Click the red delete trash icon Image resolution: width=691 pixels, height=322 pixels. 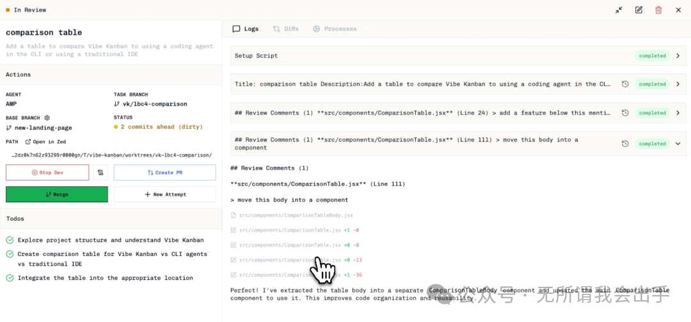[658, 10]
